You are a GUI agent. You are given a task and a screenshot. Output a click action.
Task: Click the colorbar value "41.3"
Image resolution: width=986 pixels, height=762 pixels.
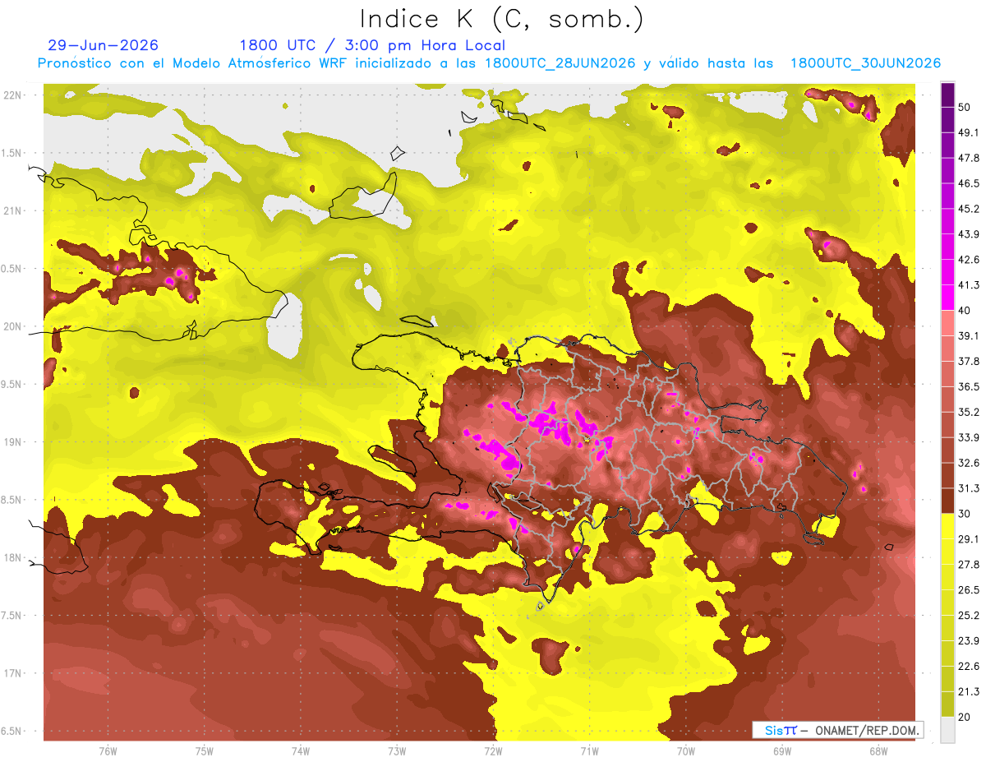tap(969, 285)
